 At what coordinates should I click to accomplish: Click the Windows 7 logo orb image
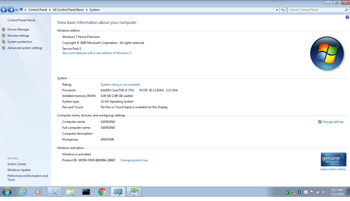(x=327, y=53)
